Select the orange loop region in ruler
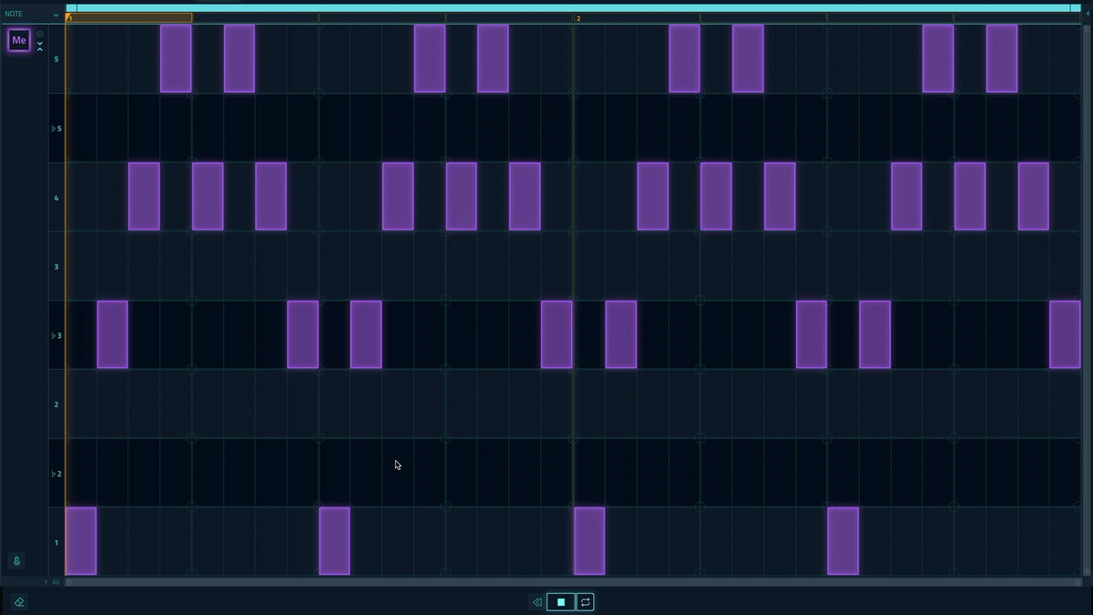The width and height of the screenshot is (1093, 615). [129, 18]
